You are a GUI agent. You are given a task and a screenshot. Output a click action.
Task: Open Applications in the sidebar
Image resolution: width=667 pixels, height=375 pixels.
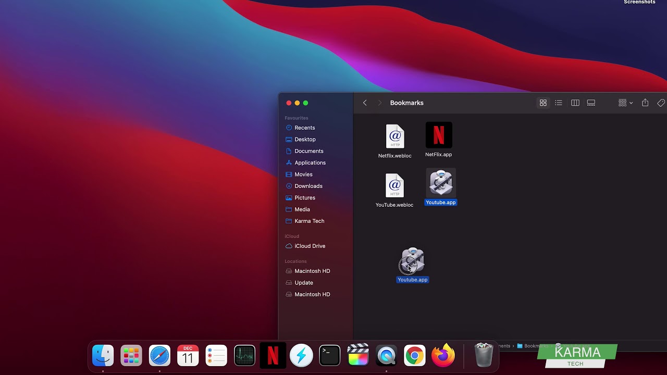[310, 162]
